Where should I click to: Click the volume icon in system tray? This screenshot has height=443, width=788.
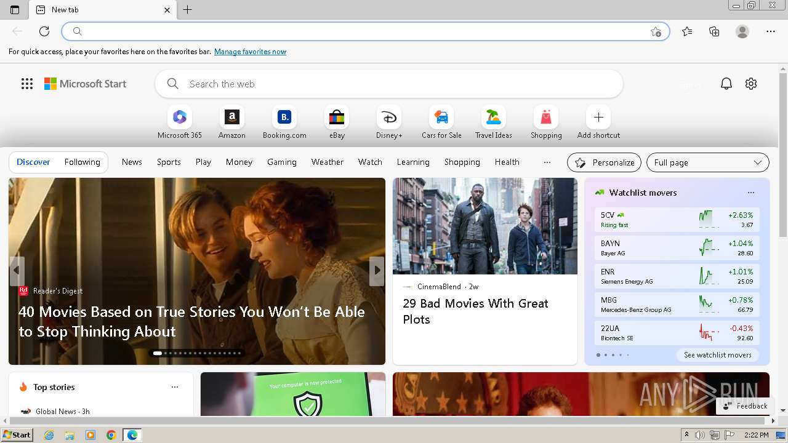coord(701,435)
